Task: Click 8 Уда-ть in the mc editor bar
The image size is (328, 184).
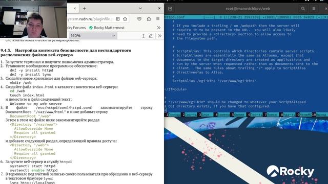Action: tap(288, 114)
